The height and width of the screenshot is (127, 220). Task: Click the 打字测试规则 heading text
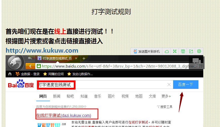pyautogui.click(x=111, y=12)
